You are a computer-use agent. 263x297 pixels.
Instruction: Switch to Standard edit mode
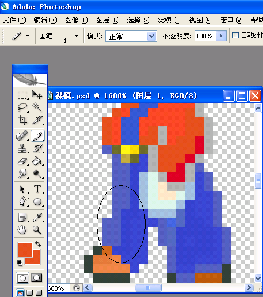click(22, 277)
